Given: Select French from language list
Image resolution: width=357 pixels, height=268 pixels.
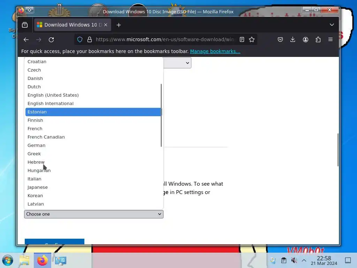Looking at the screenshot, I should 93,128.
